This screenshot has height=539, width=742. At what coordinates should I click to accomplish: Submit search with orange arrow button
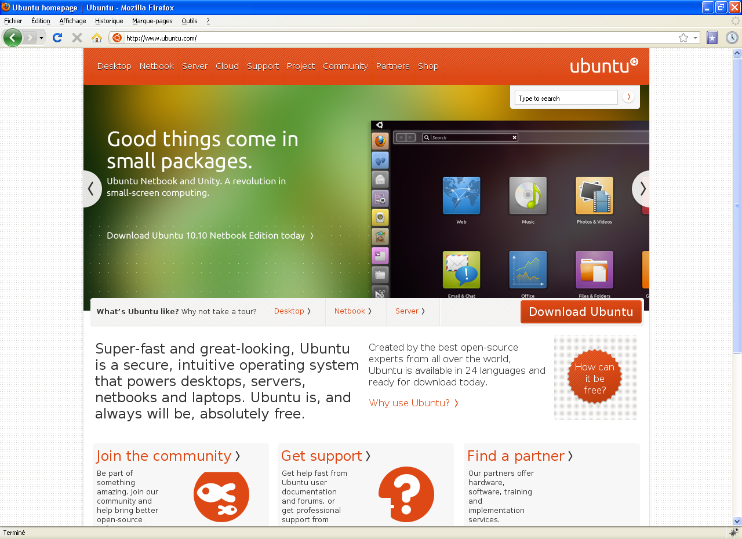coord(628,97)
